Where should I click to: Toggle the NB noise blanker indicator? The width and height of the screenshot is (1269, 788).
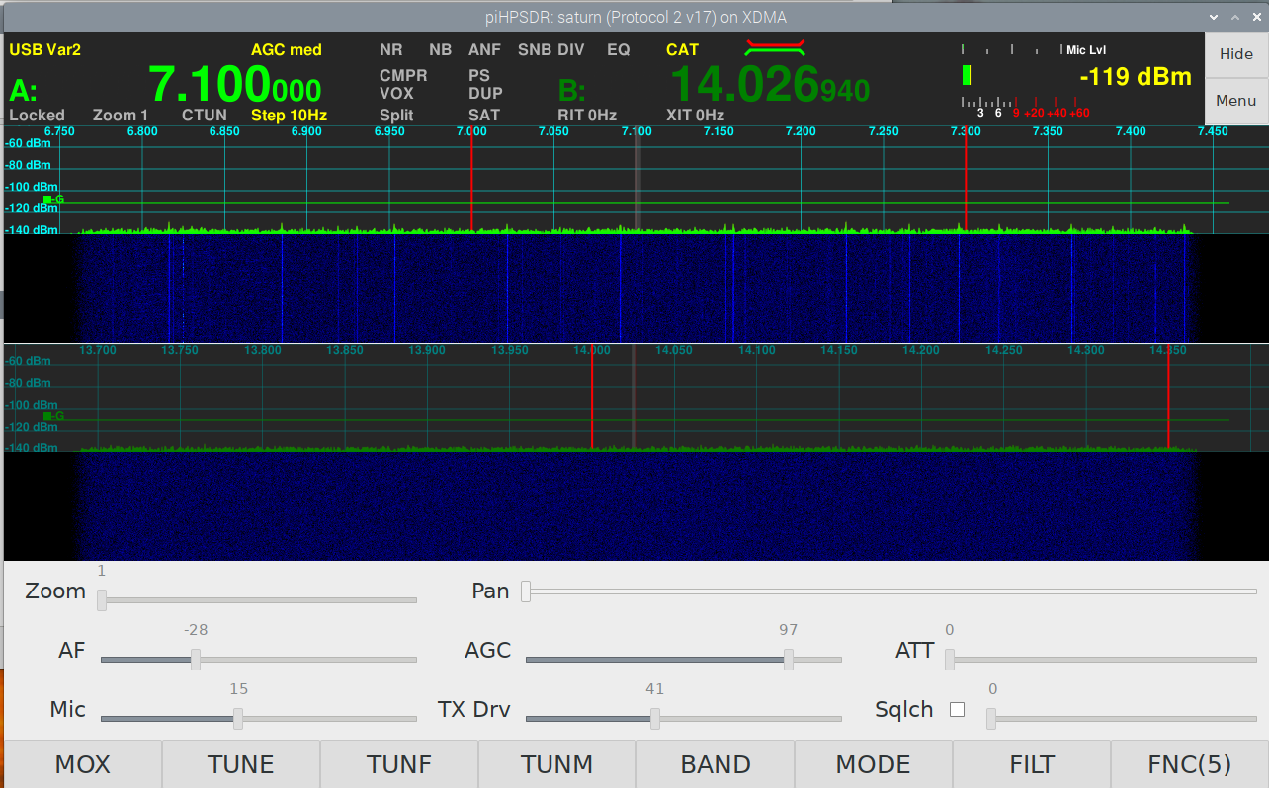(440, 50)
